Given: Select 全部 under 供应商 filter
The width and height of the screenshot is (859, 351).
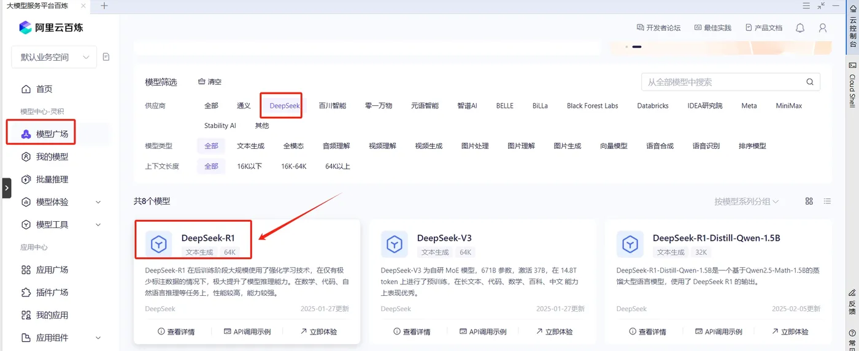Looking at the screenshot, I should [x=211, y=105].
